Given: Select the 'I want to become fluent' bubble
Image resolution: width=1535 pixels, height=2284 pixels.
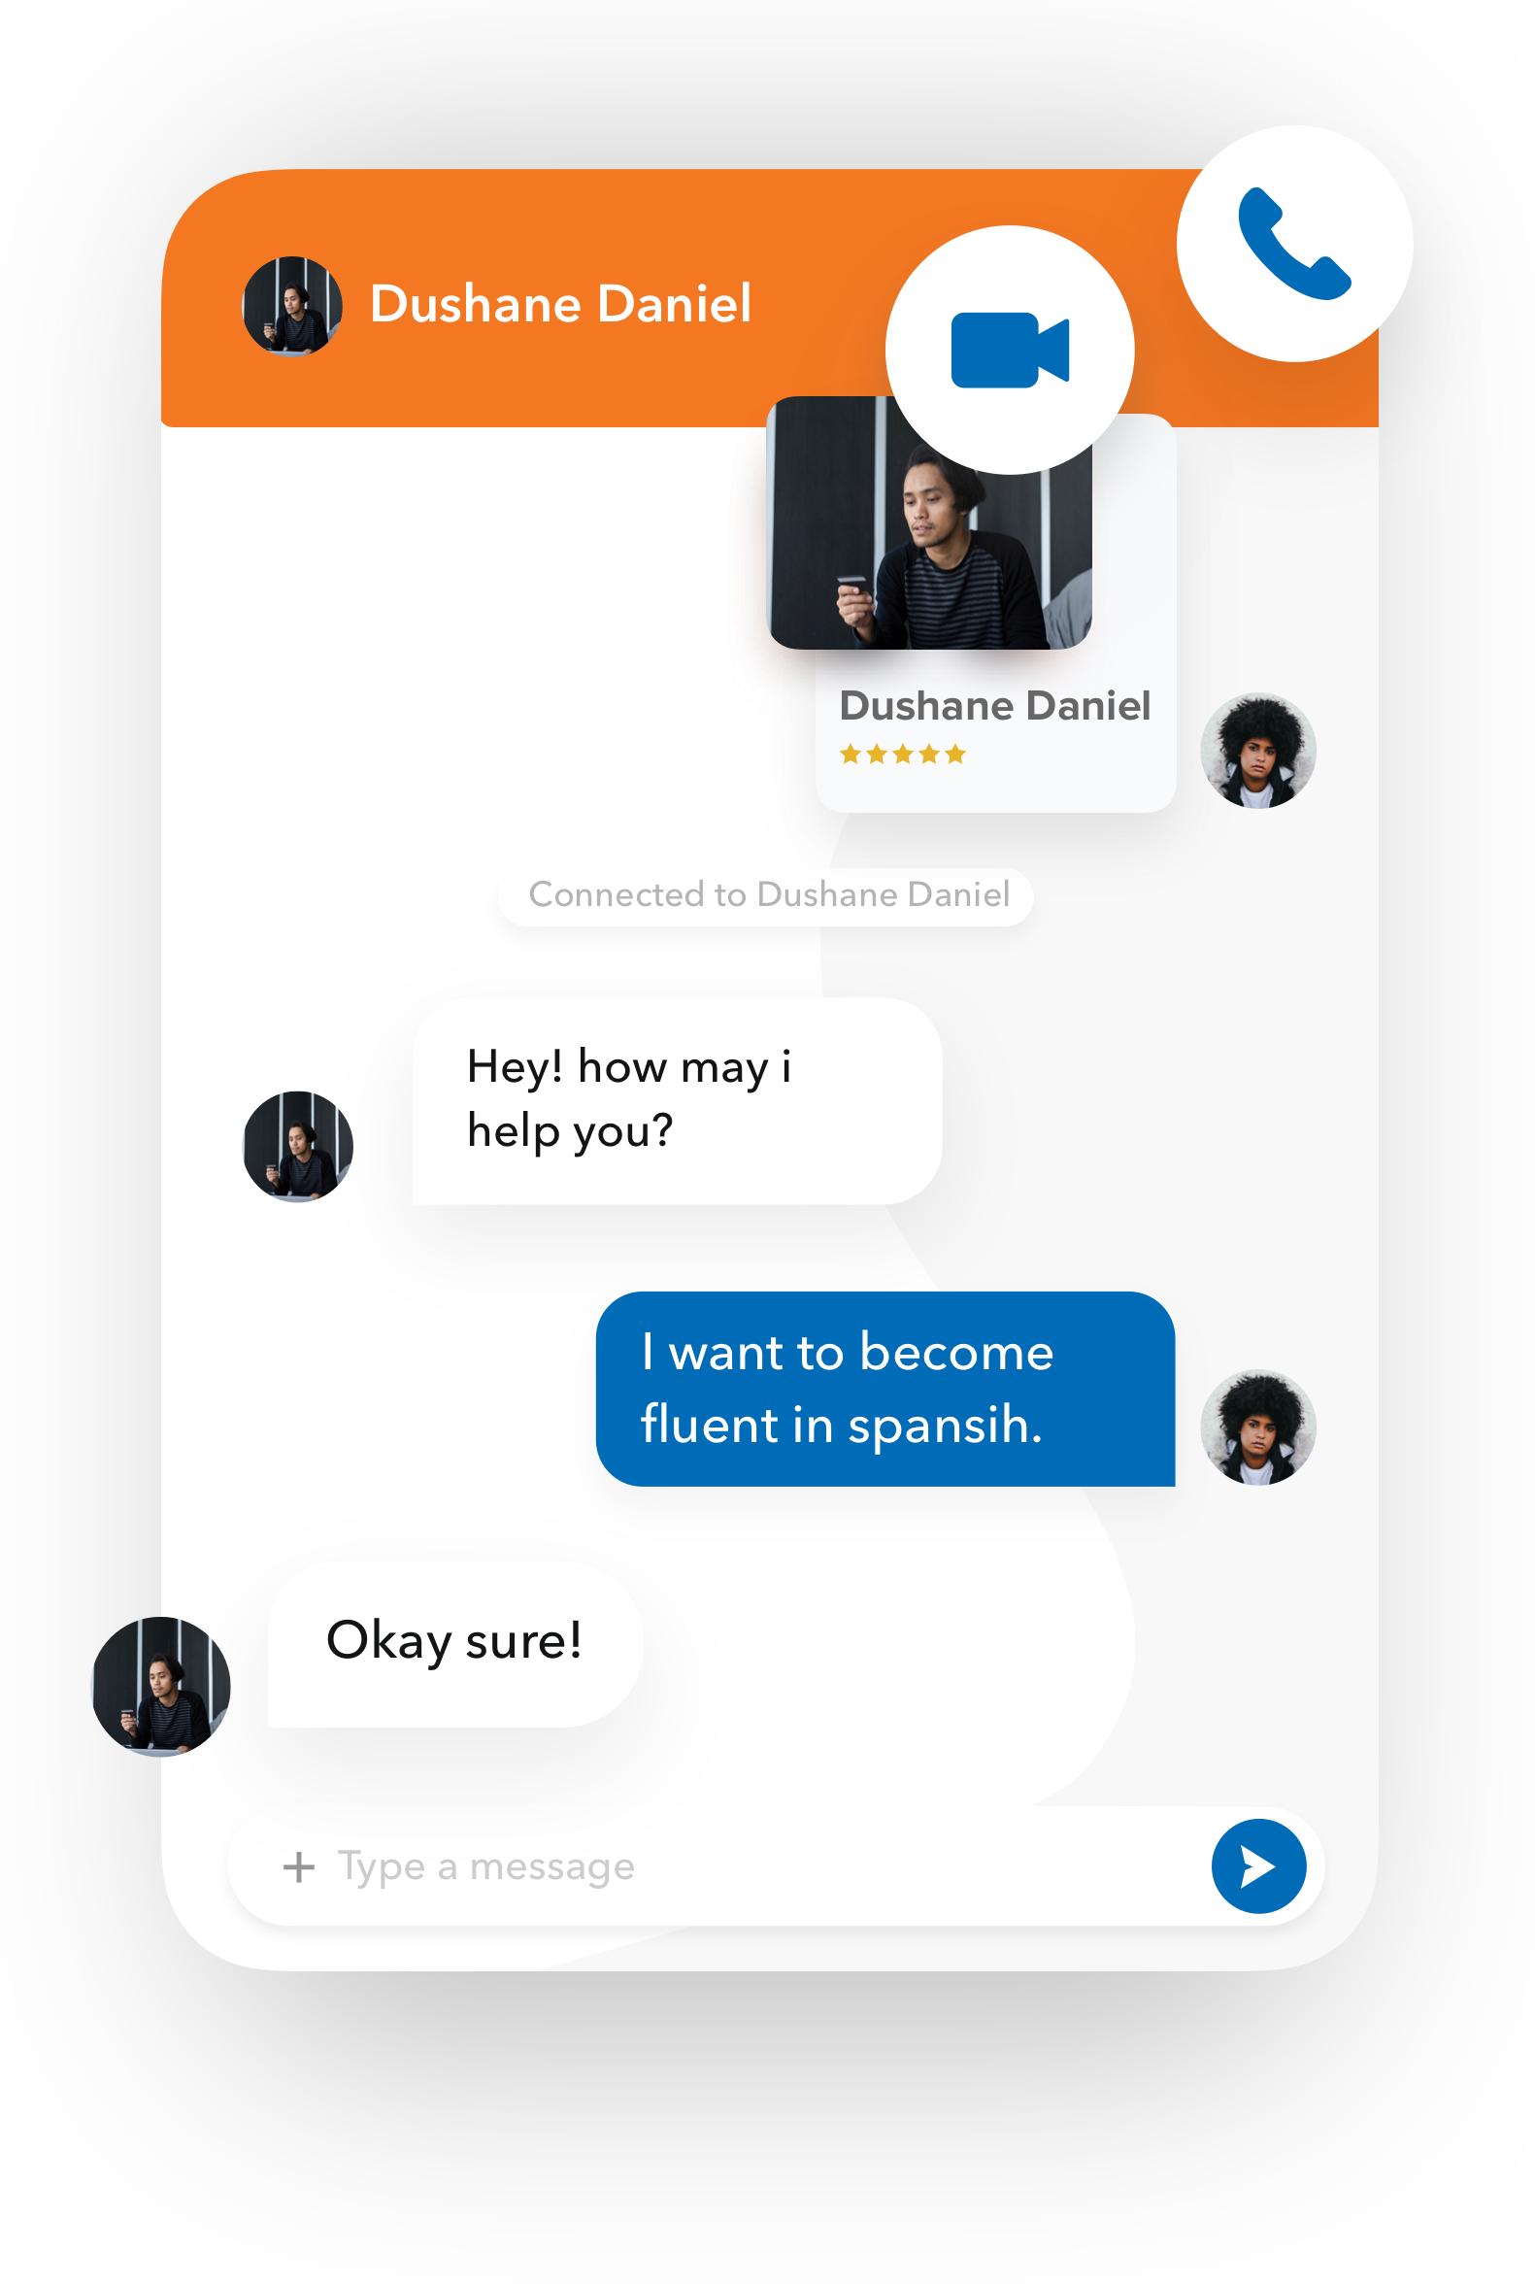Looking at the screenshot, I should 884,1388.
